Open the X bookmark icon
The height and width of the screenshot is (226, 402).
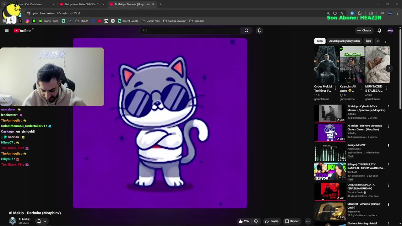pyautogui.click(x=20, y=21)
